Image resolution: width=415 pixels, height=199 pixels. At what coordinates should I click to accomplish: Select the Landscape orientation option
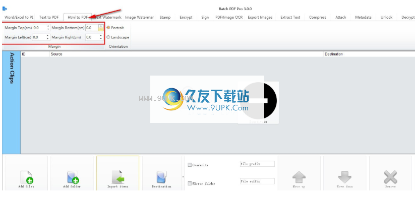(x=108, y=37)
